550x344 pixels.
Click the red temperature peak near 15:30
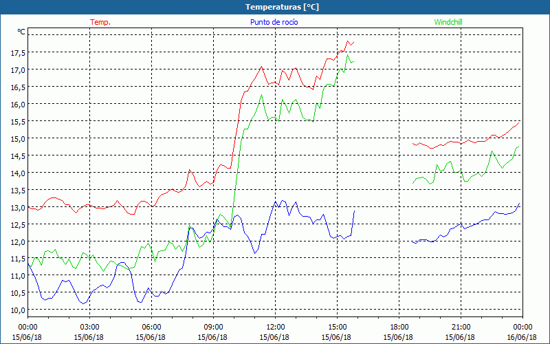(x=348, y=41)
